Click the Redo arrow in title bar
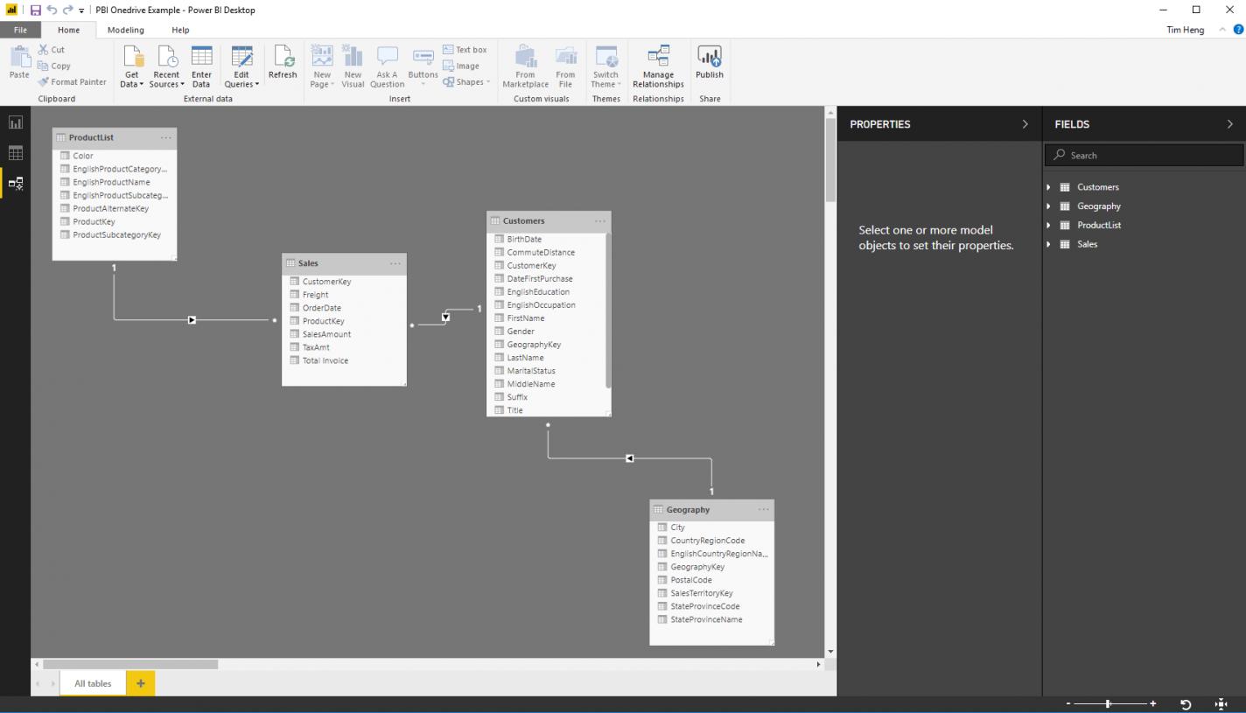This screenshot has width=1246, height=713. [67, 10]
